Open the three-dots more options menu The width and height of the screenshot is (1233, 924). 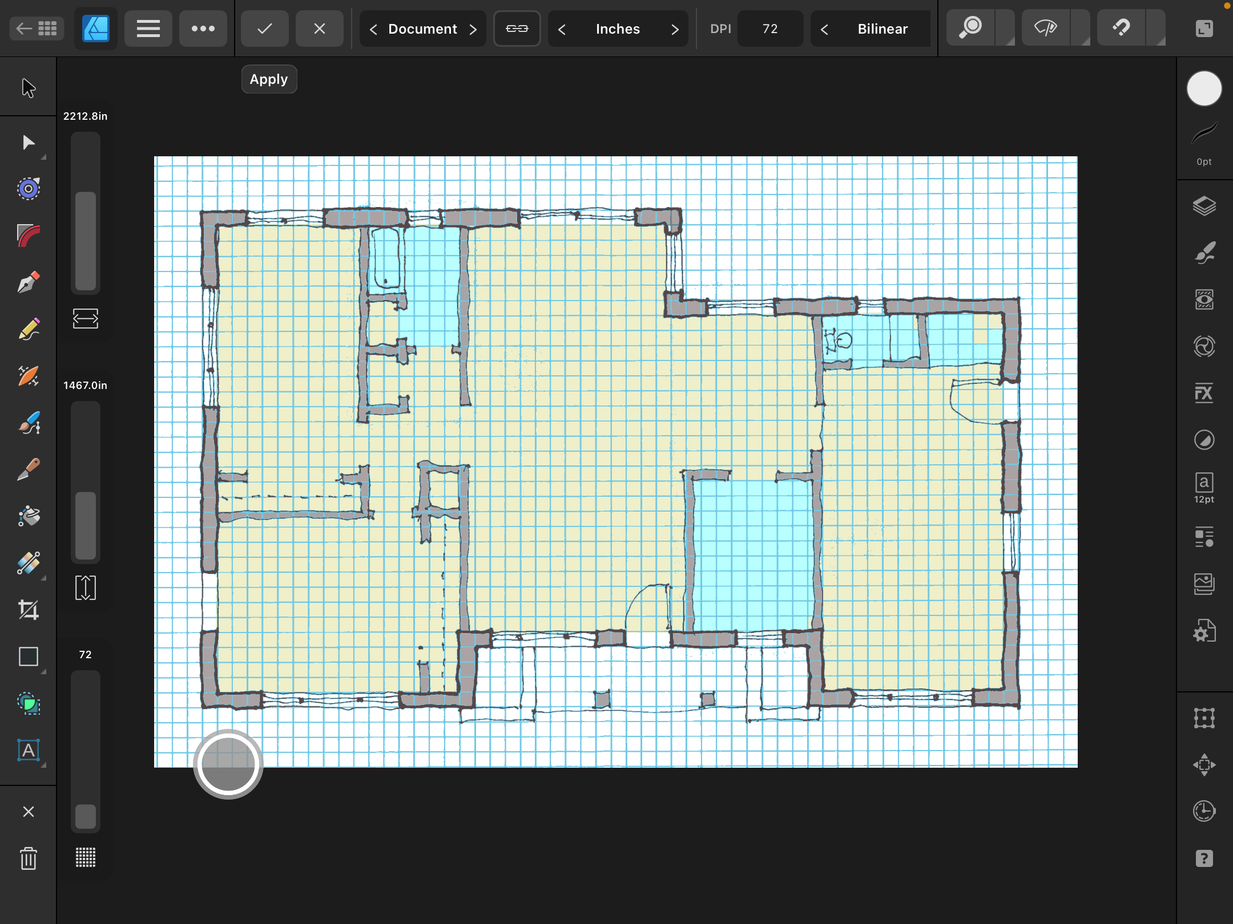[x=203, y=29]
